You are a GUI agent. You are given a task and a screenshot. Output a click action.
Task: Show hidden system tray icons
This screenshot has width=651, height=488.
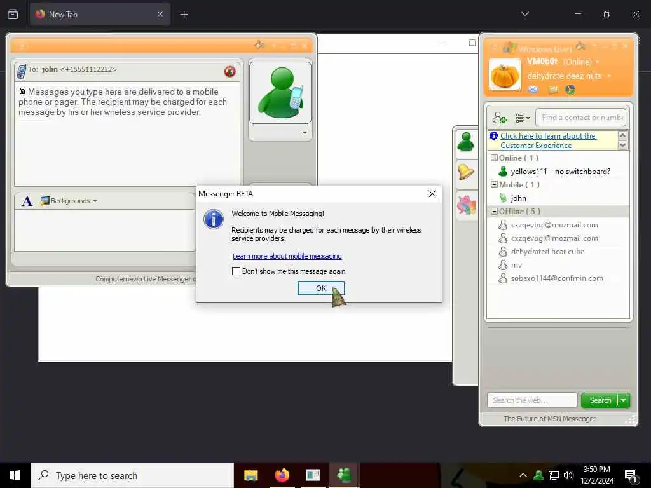pos(523,475)
